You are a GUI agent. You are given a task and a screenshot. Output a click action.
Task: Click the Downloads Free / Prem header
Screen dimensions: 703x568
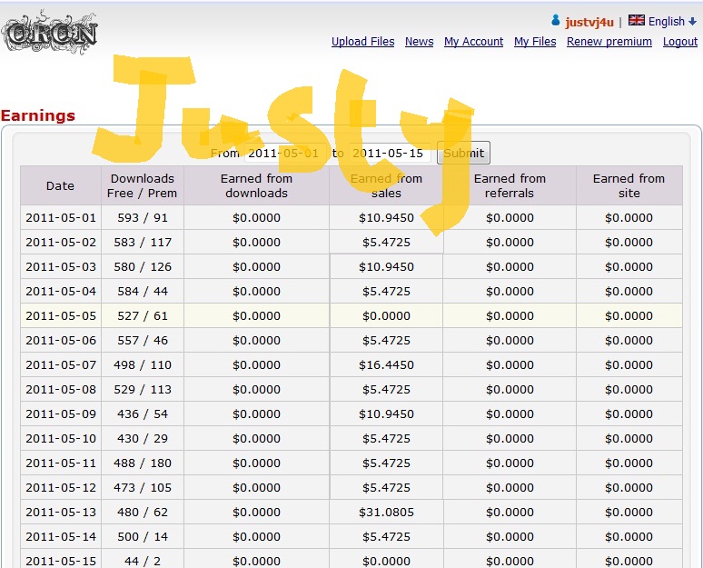pyautogui.click(x=143, y=186)
